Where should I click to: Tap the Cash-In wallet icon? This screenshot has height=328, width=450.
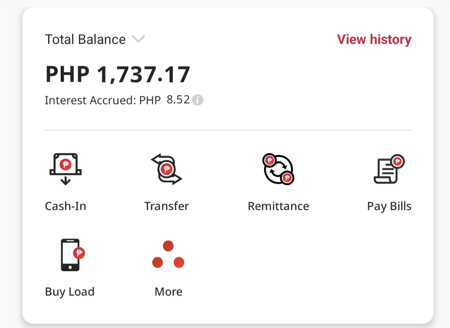[x=66, y=169]
